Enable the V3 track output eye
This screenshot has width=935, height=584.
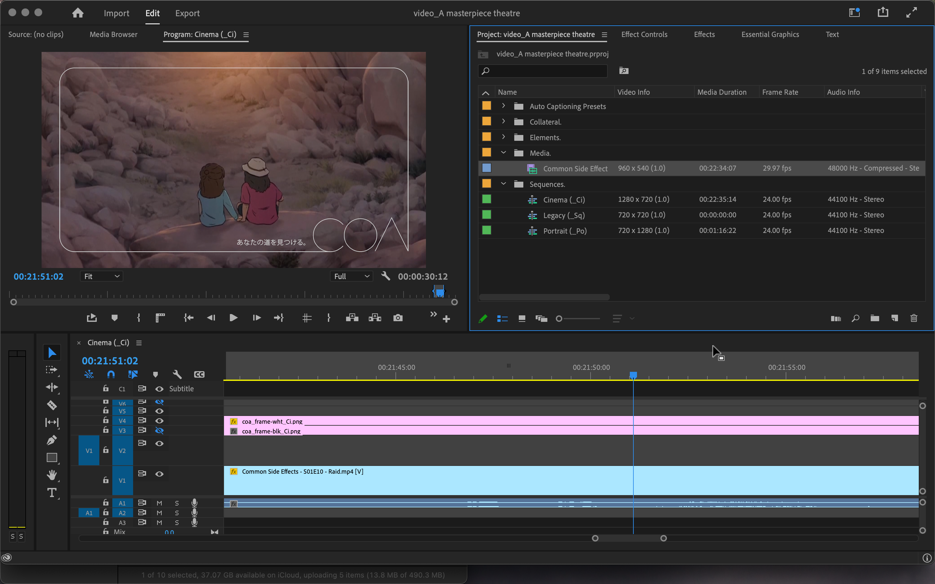point(159,430)
